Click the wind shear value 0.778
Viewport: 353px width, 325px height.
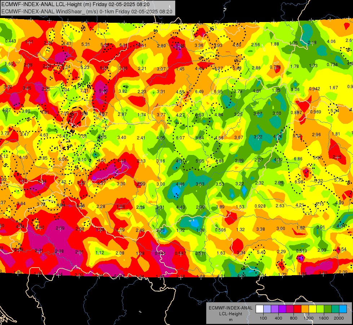275,67
